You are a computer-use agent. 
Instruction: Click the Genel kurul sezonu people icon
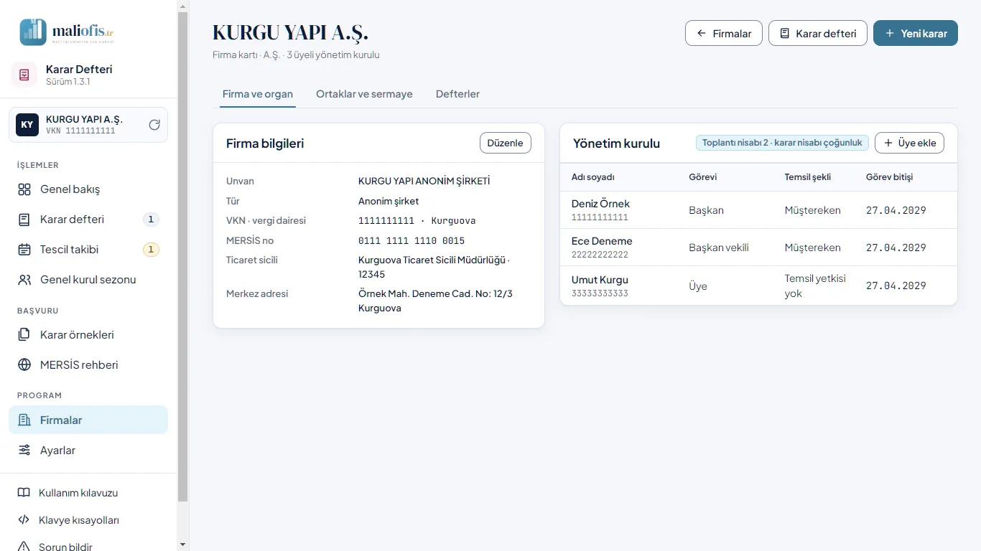point(24,280)
